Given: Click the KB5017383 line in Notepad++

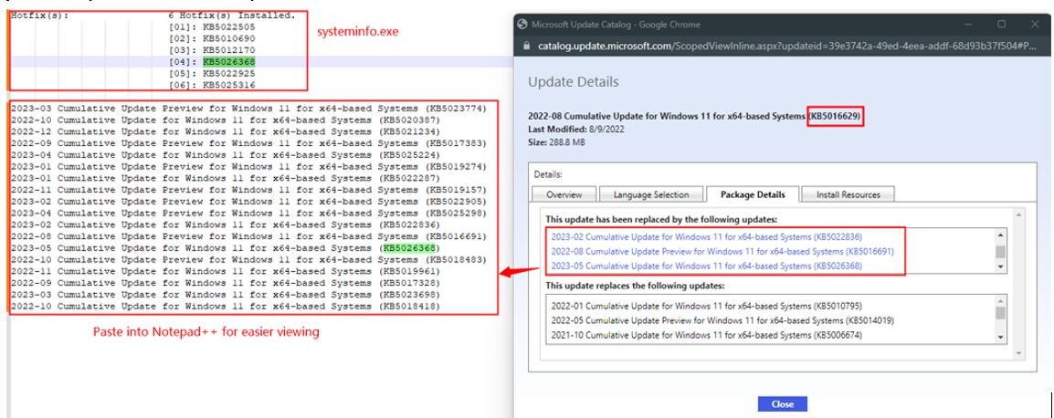Looking at the screenshot, I should pyautogui.click(x=248, y=143).
